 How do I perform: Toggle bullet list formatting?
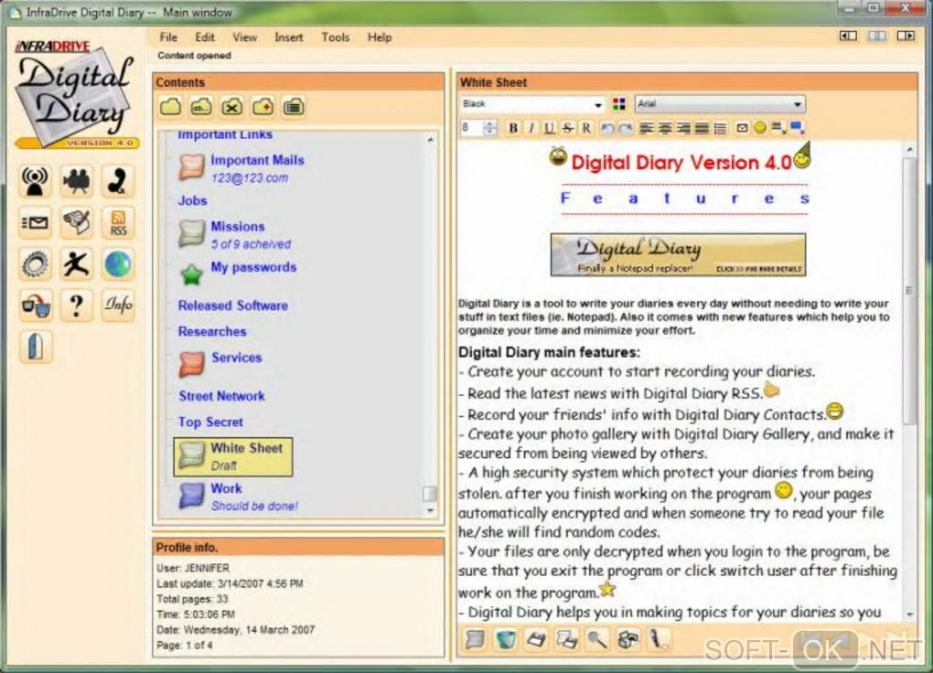720,128
